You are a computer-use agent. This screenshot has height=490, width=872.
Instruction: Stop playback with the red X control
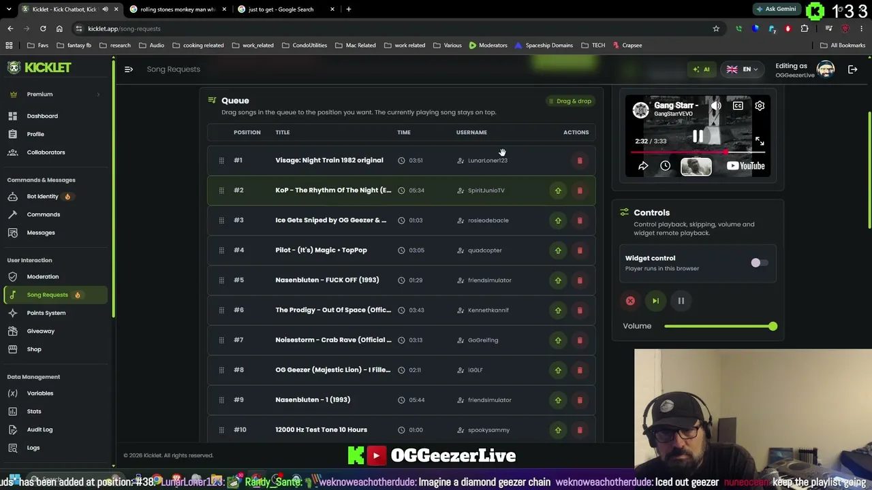pyautogui.click(x=630, y=301)
